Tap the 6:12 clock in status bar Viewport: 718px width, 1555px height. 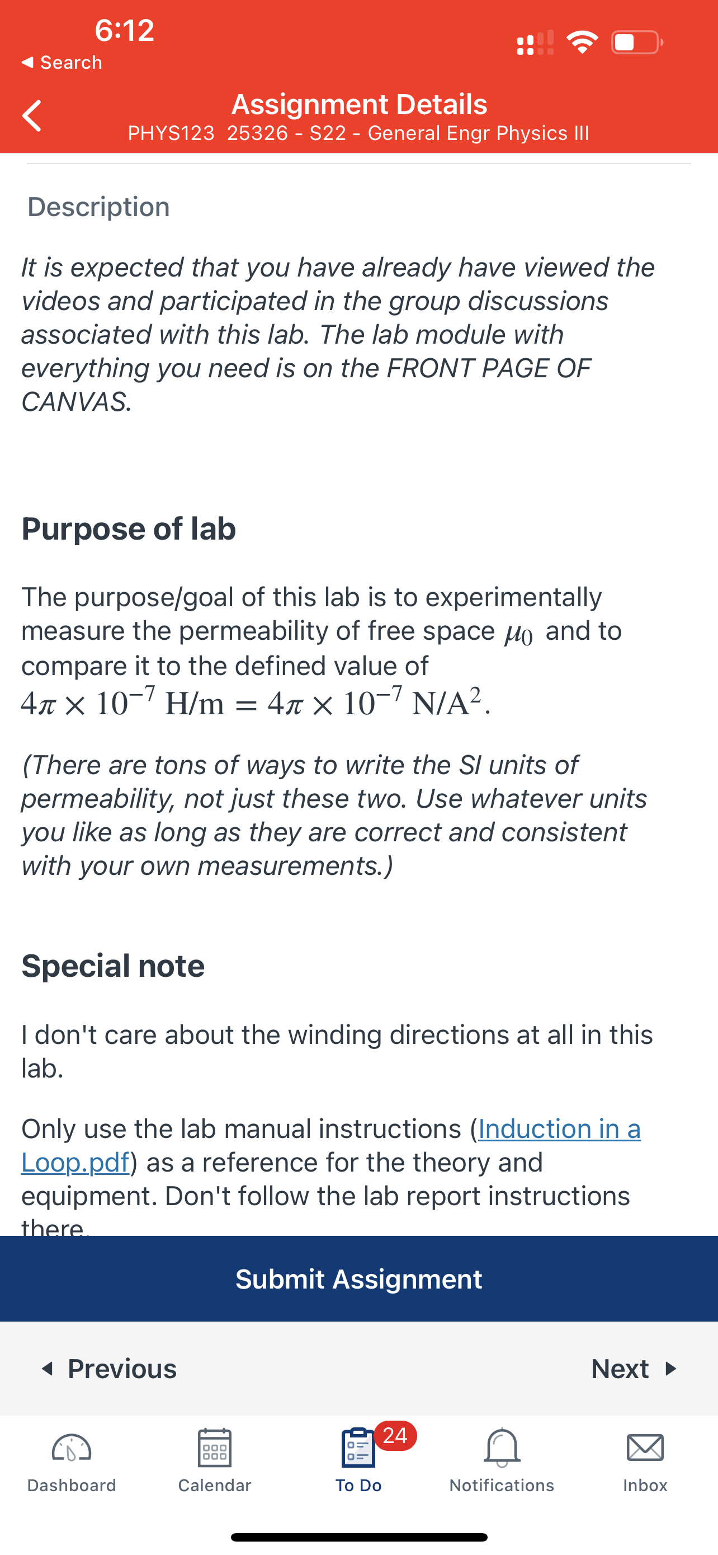click(x=125, y=30)
